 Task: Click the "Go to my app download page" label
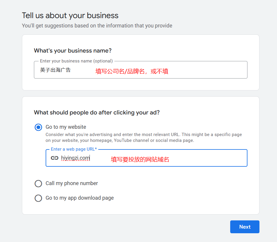[x=80, y=198]
